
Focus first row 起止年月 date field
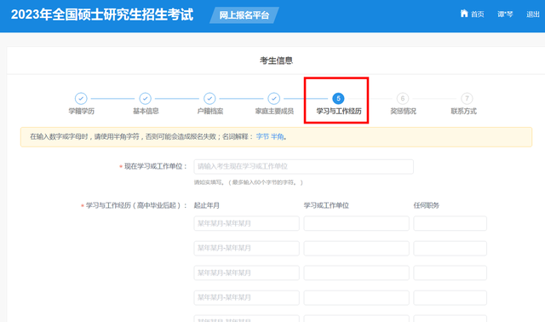246,223
